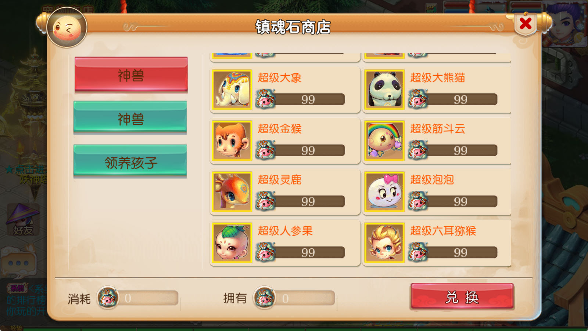
Task: Select the 超级大象 elephant pet icon
Action: tap(232, 89)
